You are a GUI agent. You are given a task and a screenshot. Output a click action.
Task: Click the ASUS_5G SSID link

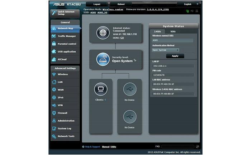pos(102,13)
